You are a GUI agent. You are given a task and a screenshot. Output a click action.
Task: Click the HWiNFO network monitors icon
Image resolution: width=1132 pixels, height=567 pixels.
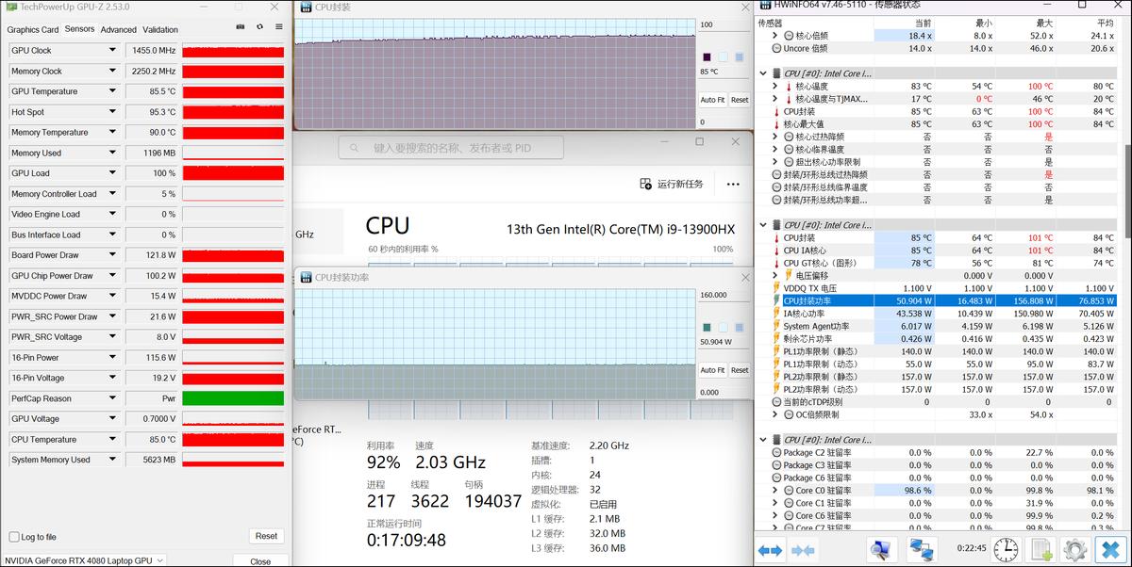click(921, 550)
